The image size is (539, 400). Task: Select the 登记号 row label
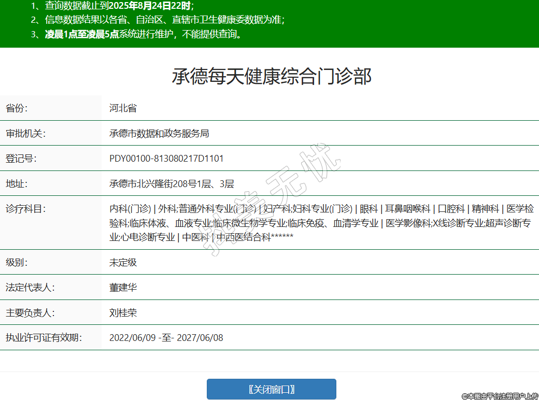tap(21, 158)
